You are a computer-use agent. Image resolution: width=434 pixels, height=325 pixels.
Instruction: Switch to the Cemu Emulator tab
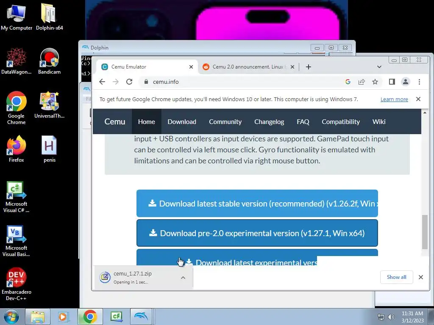tap(147, 67)
